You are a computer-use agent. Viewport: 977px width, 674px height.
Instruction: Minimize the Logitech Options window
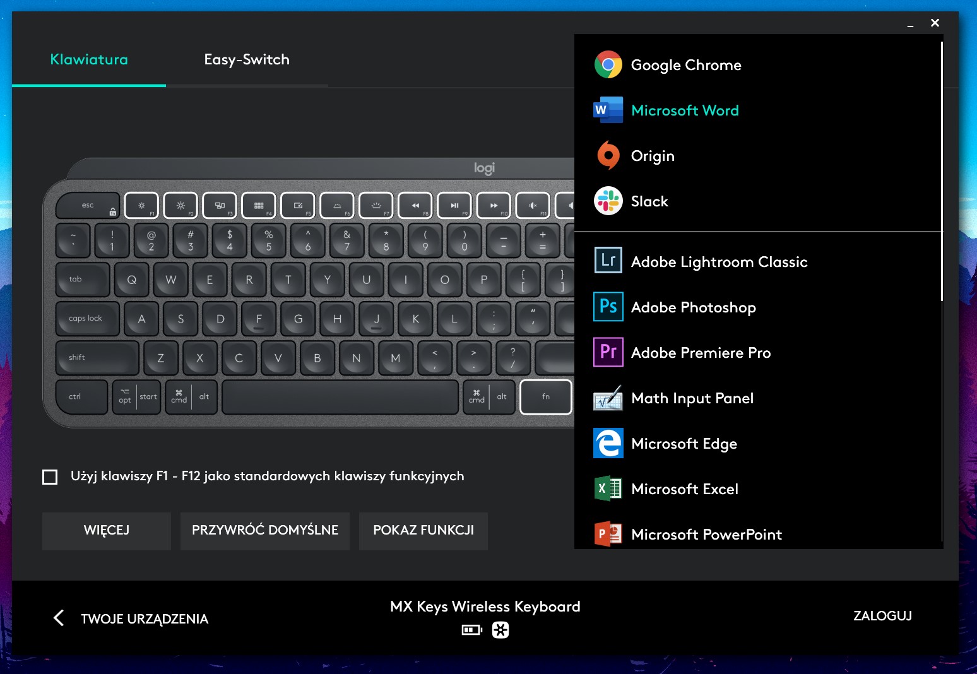click(910, 24)
